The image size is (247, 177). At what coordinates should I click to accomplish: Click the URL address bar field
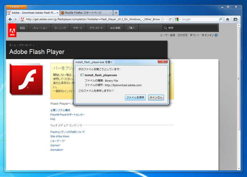click(93, 19)
